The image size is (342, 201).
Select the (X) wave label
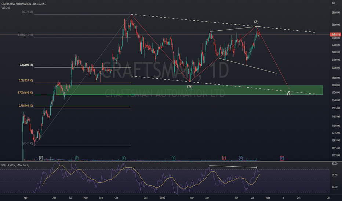[x=256, y=22]
